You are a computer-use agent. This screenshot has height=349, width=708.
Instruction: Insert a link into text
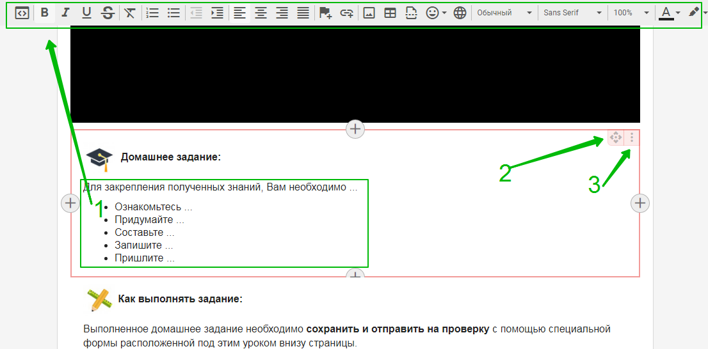[346, 13]
